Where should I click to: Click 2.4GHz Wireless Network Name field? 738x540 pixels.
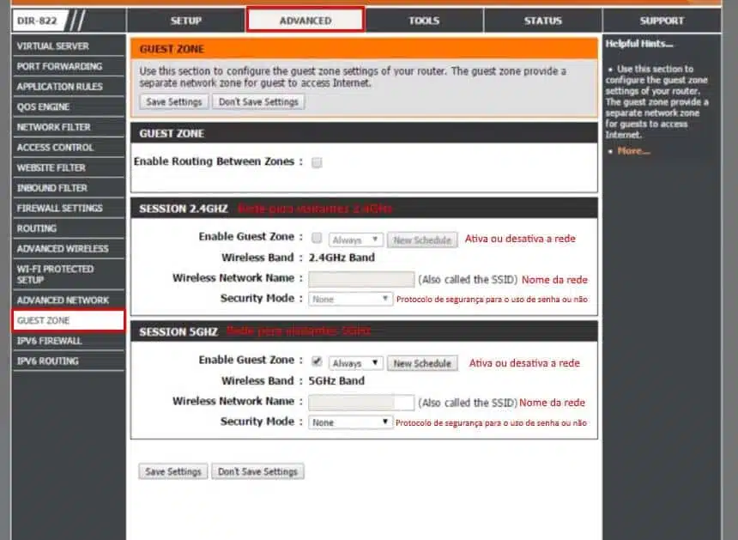361,279
